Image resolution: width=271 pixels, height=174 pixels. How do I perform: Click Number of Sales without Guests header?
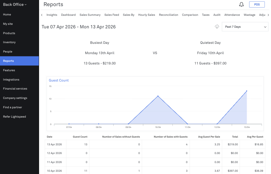(x=121, y=137)
